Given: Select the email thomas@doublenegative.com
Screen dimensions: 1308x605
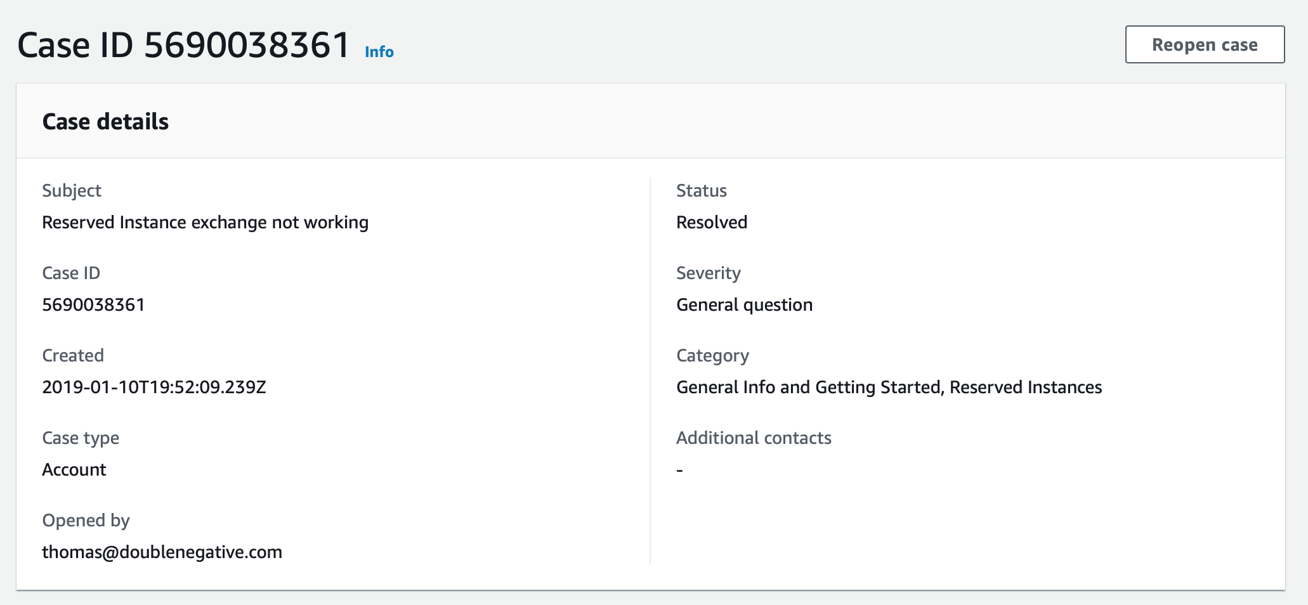Looking at the screenshot, I should coord(162,552).
